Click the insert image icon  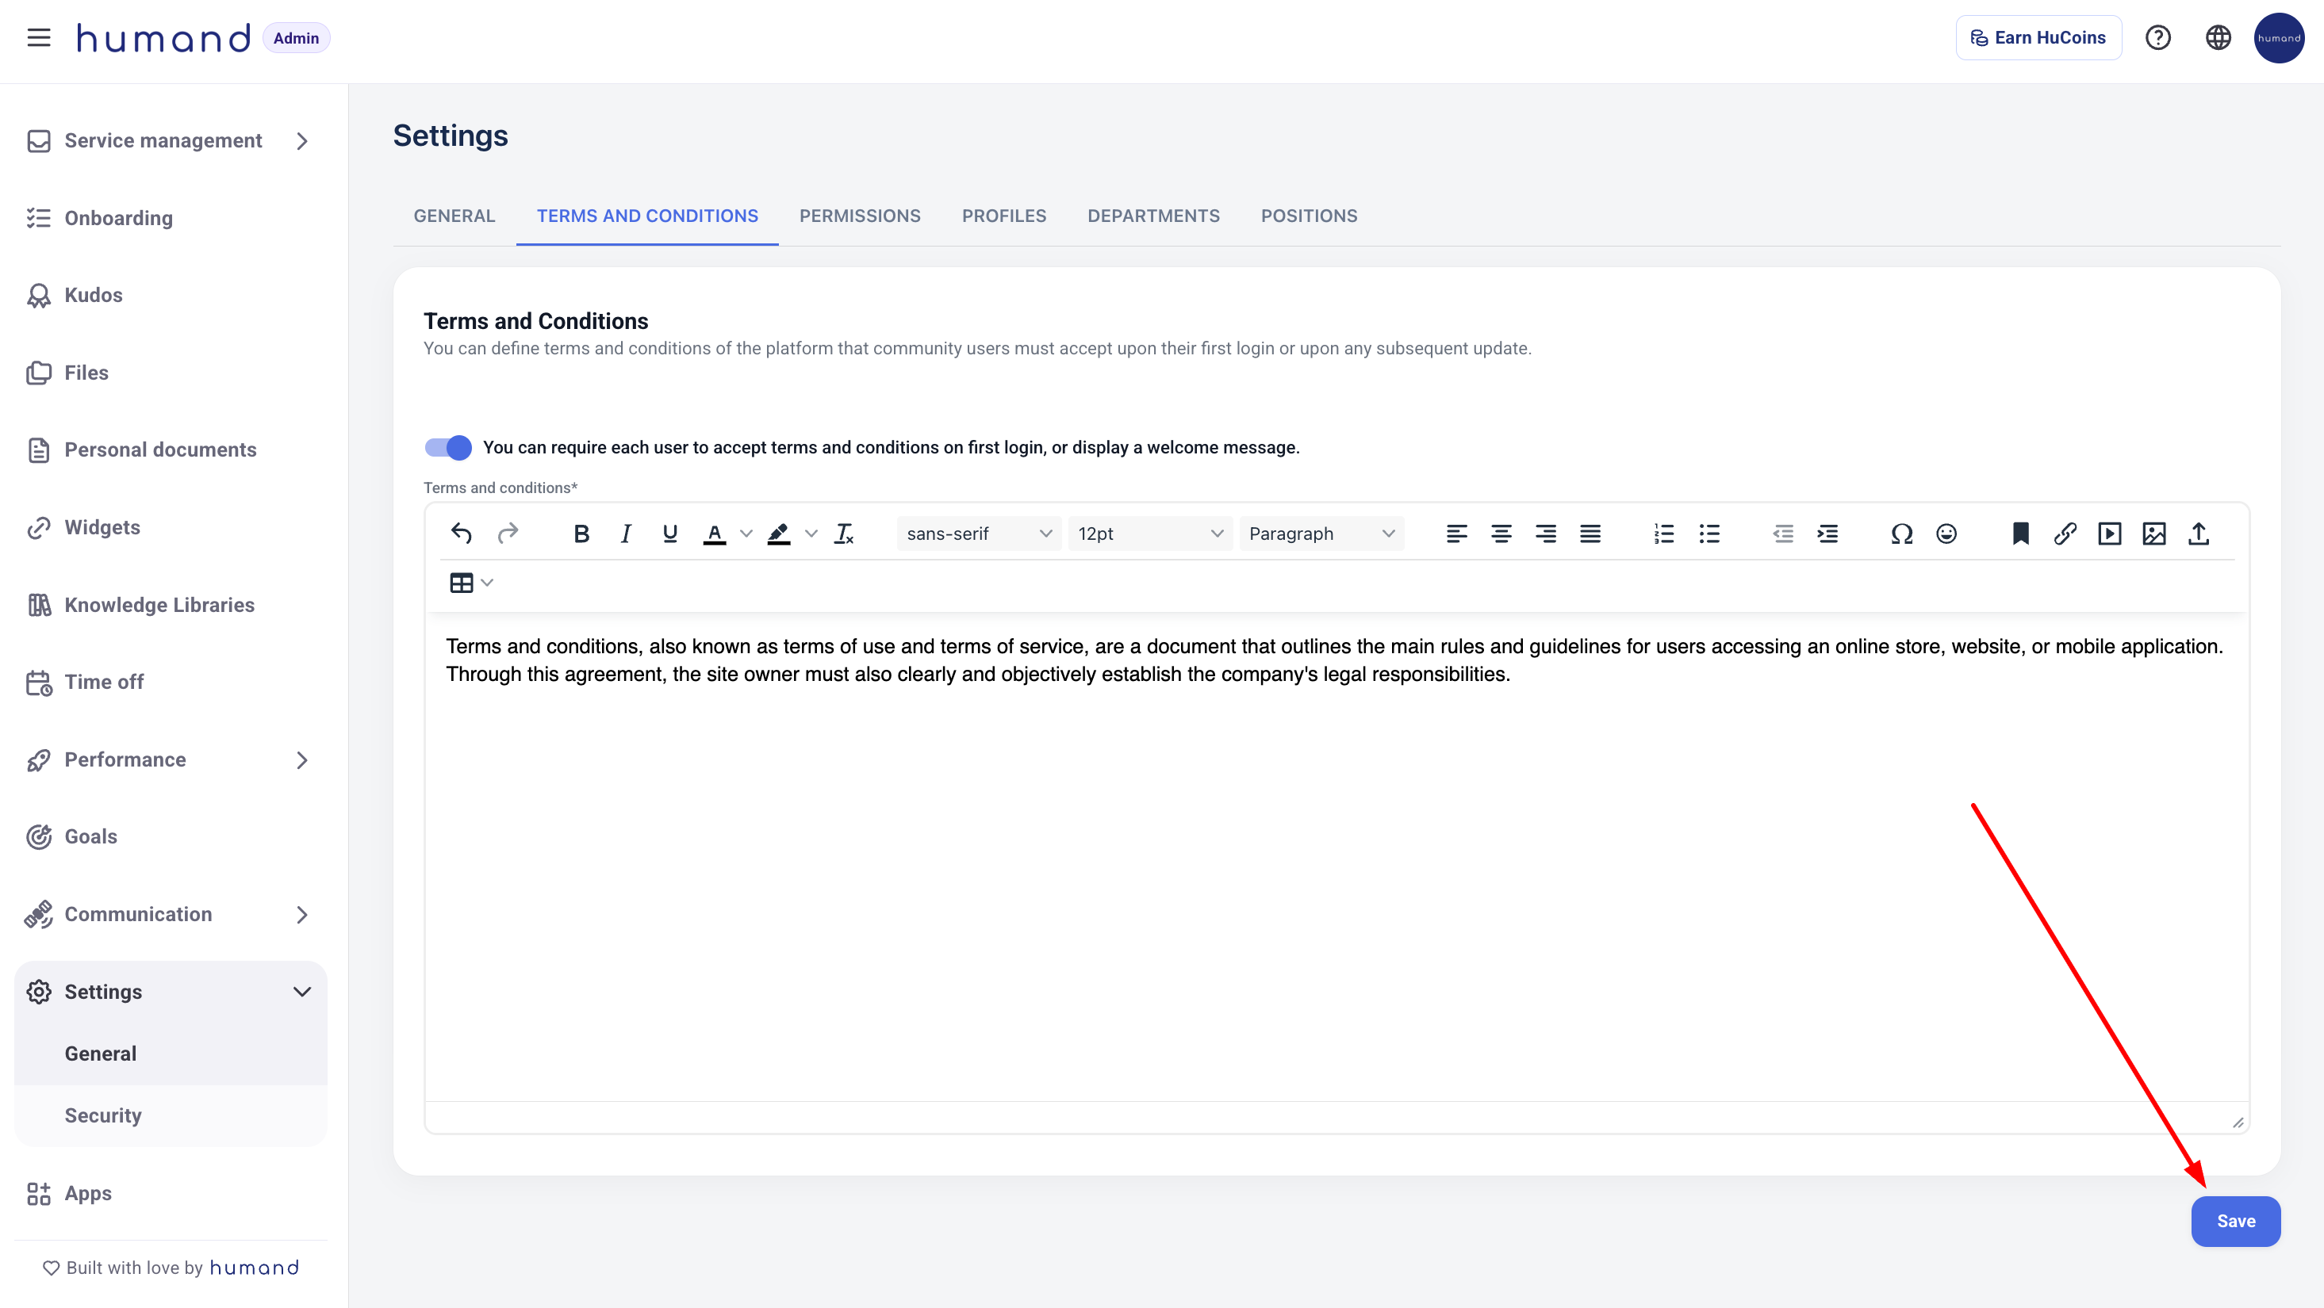point(2154,534)
